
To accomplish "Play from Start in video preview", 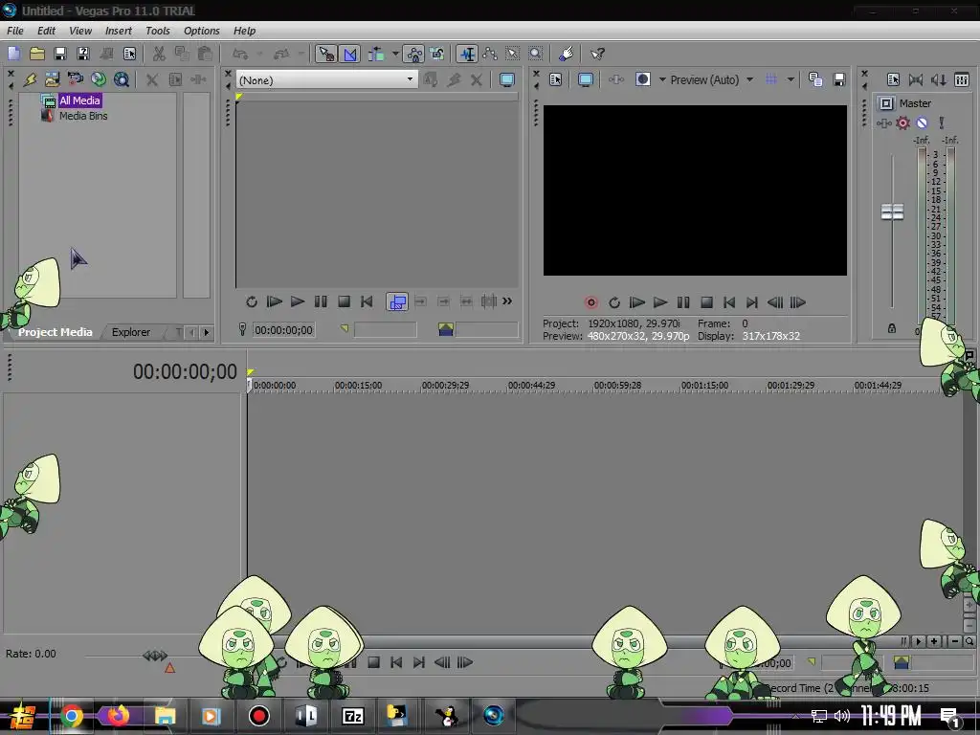I will [x=636, y=302].
